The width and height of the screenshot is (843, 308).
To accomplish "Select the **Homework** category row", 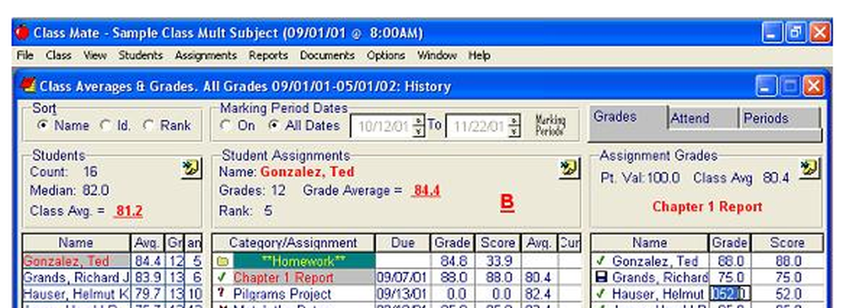I will point(303,261).
